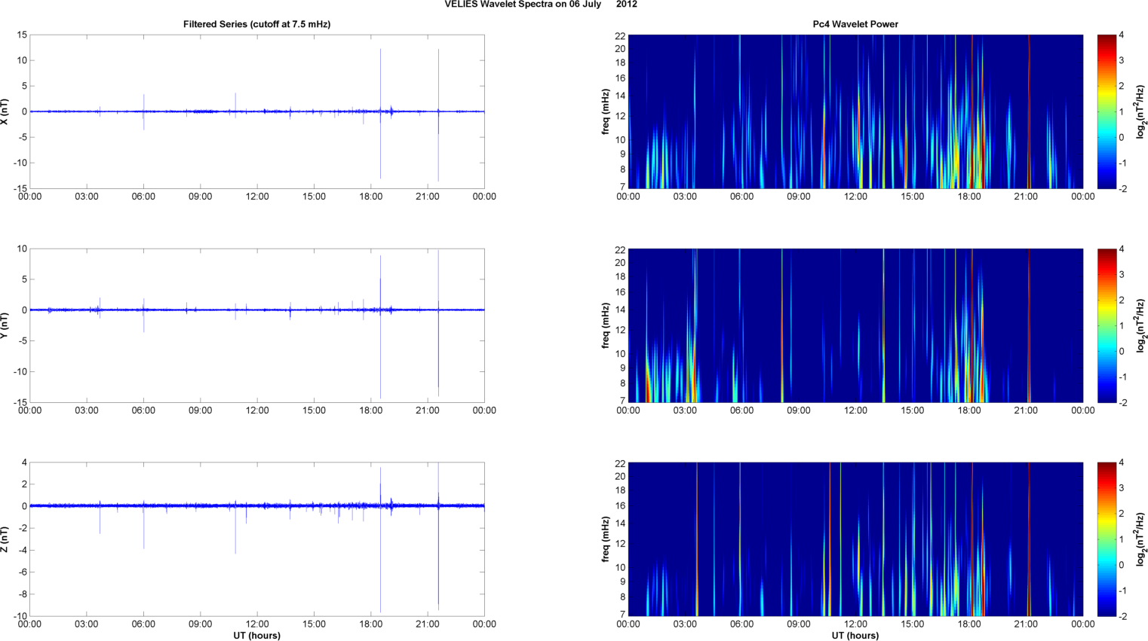The height and width of the screenshot is (641, 1148).
Task: Click UT (hours) label under bottom wavelet plot
Action: [855, 636]
